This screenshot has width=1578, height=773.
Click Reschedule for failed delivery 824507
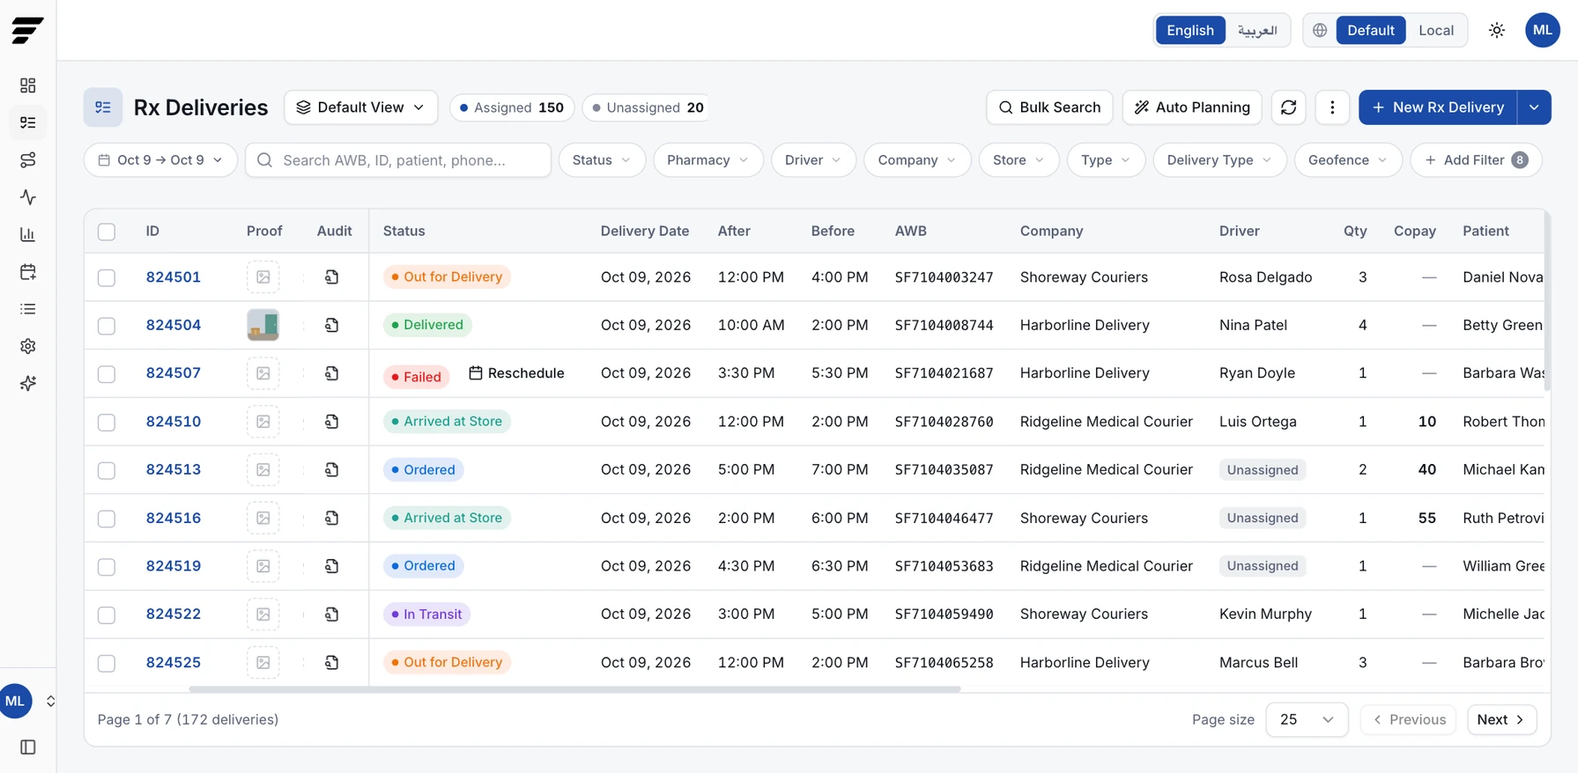point(516,373)
